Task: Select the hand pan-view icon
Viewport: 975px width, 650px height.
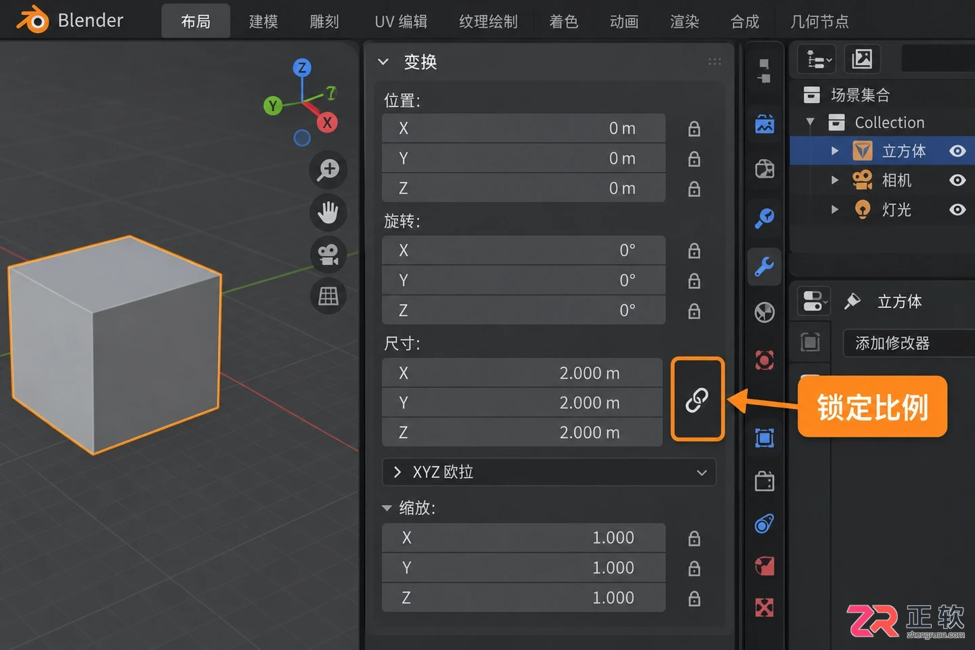Action: click(x=328, y=212)
